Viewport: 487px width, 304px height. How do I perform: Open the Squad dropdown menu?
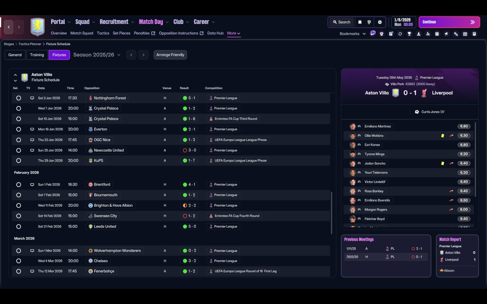[x=85, y=22]
